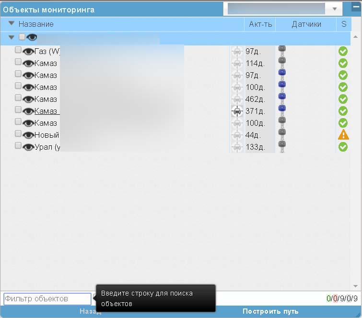Sort by the Акт-ть column header
The image size is (362, 318).
(260, 24)
